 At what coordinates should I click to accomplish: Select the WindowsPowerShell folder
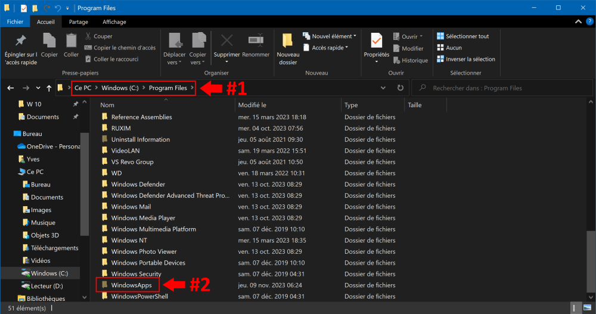pos(139,296)
